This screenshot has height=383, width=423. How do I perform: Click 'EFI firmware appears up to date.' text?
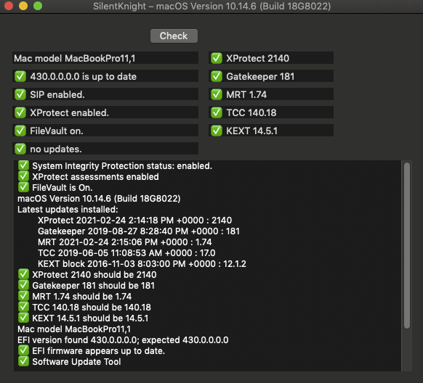(x=98, y=351)
